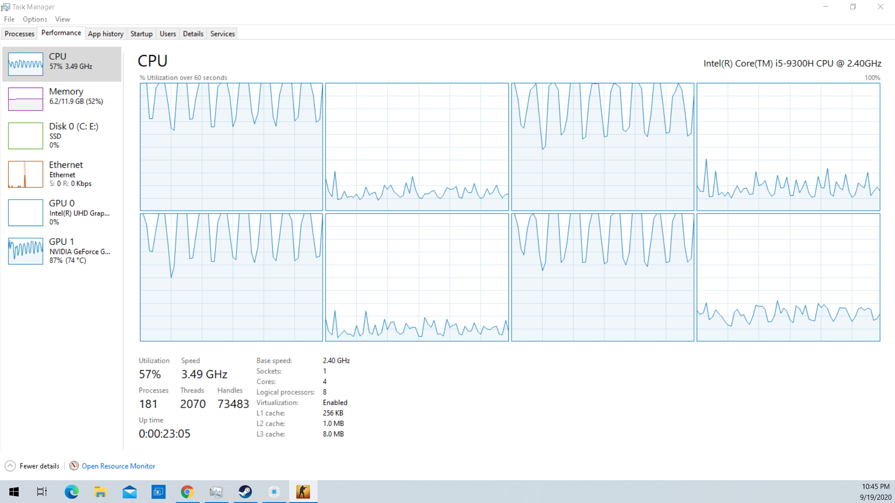The height and width of the screenshot is (503, 895).
Task: Select GPU 0 Intel UHD Graphics
Action: [62, 213]
